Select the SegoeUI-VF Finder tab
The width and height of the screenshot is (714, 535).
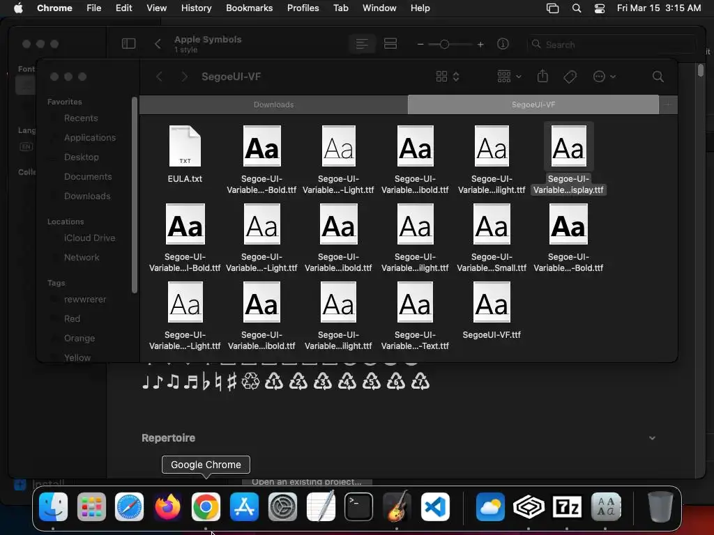(x=533, y=104)
